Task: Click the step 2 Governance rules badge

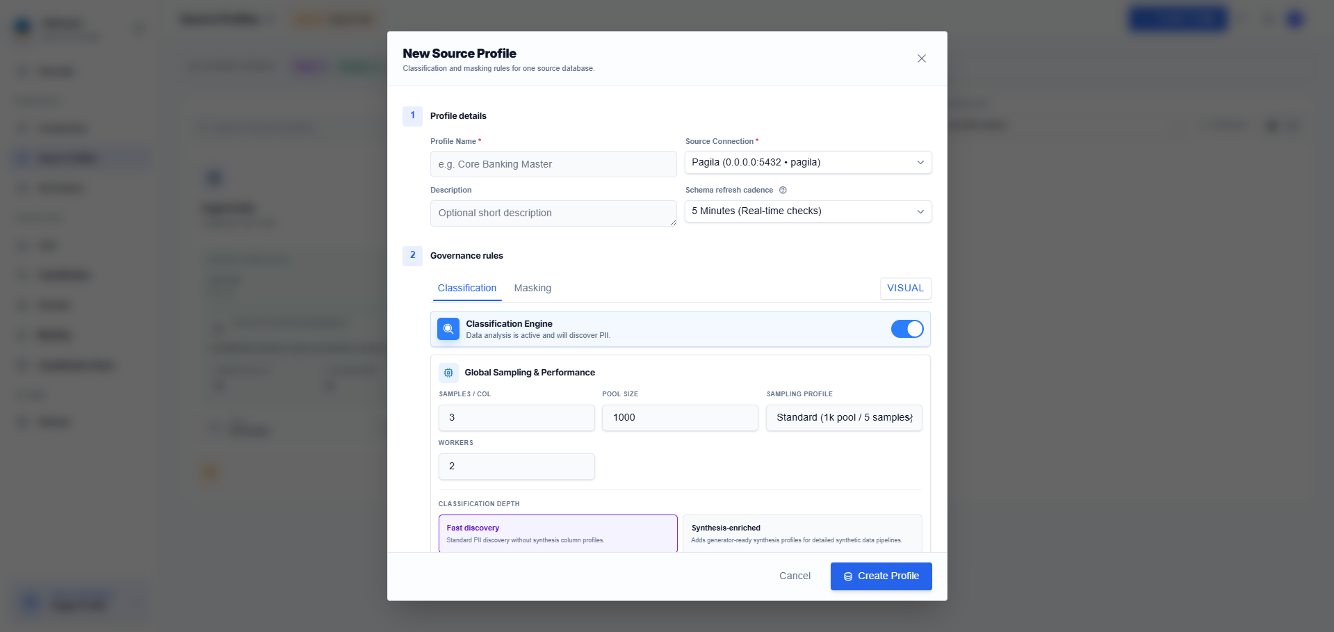Action: (x=412, y=255)
